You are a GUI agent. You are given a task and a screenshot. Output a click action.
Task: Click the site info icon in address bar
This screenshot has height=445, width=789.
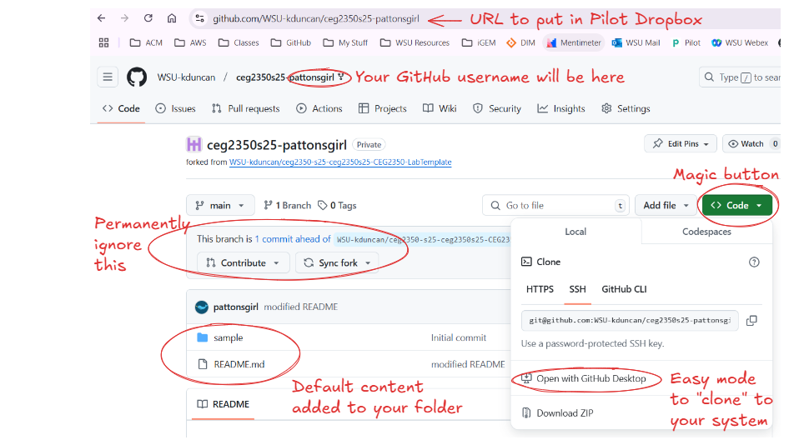coord(200,18)
